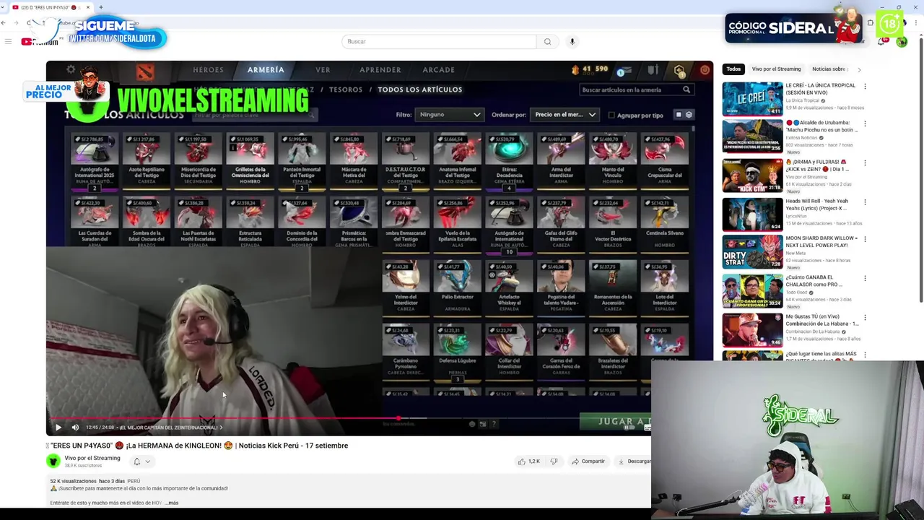Open the account avatar menu
924x520 pixels.
[x=902, y=41]
